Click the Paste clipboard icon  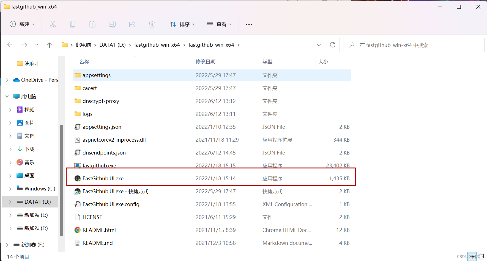pyautogui.click(x=92, y=24)
